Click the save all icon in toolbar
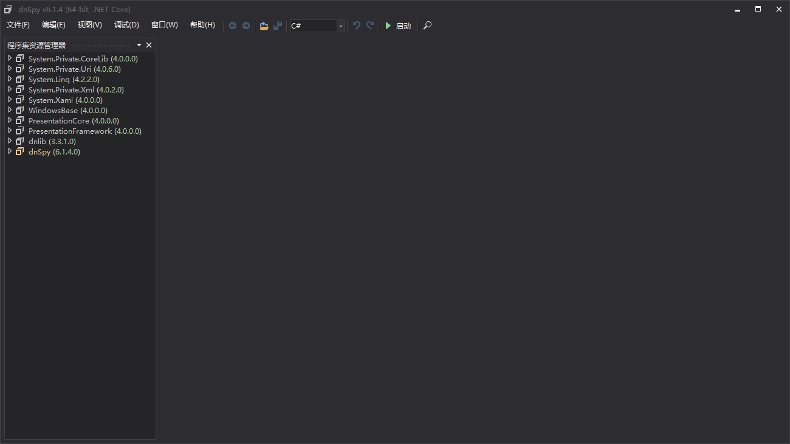Viewport: 790px width, 444px height. 278,26
